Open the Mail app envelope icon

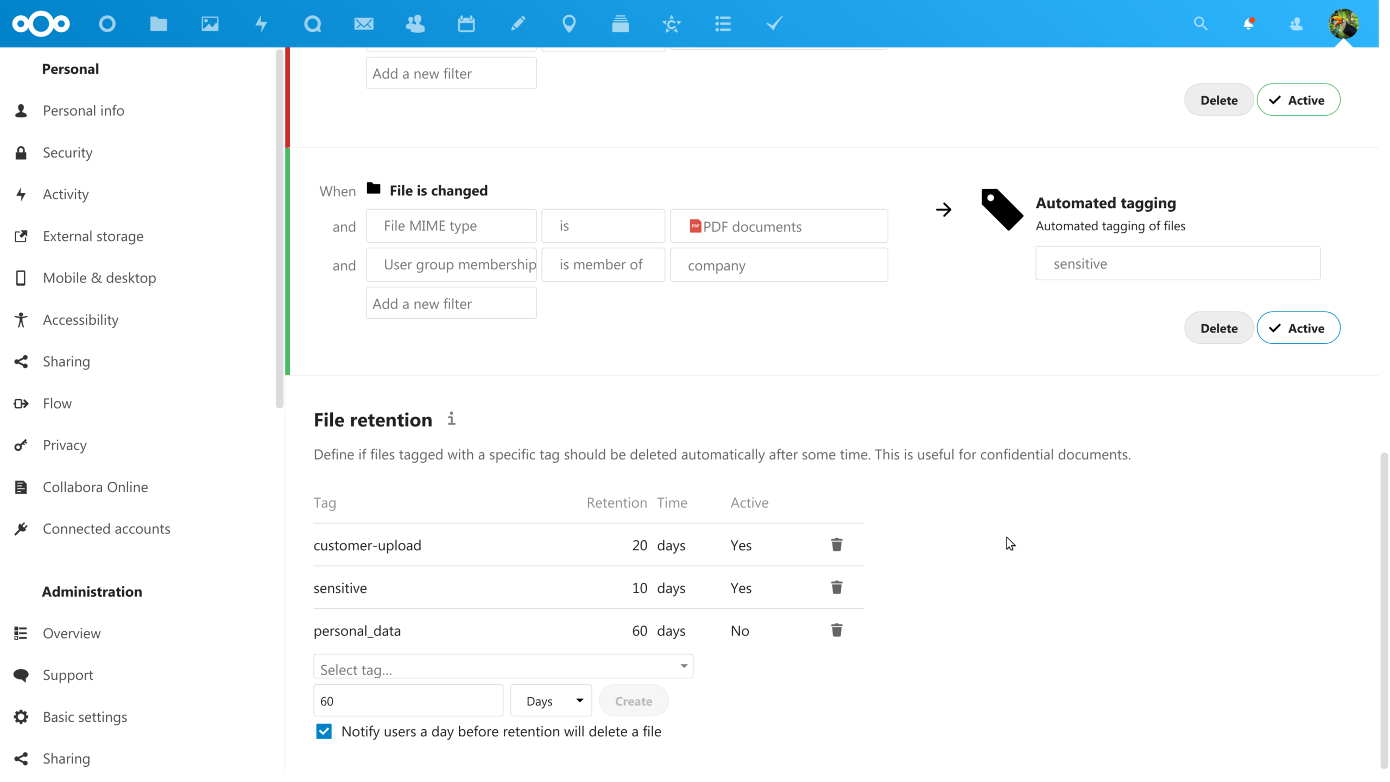[364, 24]
